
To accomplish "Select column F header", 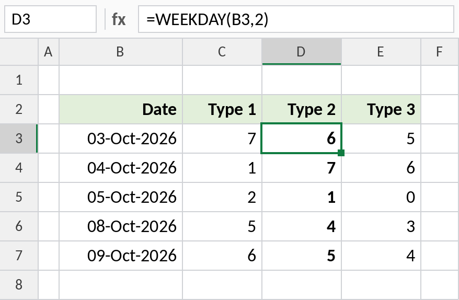I will point(440,52).
